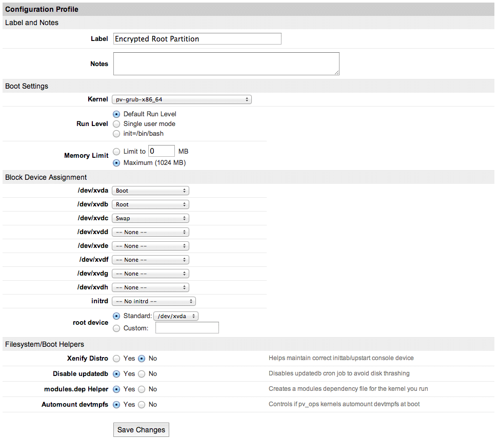Open the /dev/xvda block device dropdown
The height and width of the screenshot is (440, 498).
pos(150,191)
